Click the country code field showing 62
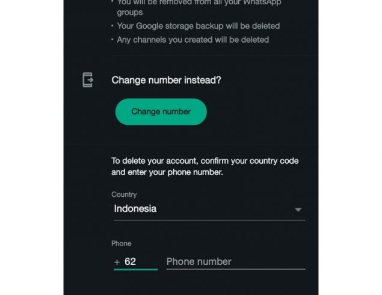 click(136, 262)
